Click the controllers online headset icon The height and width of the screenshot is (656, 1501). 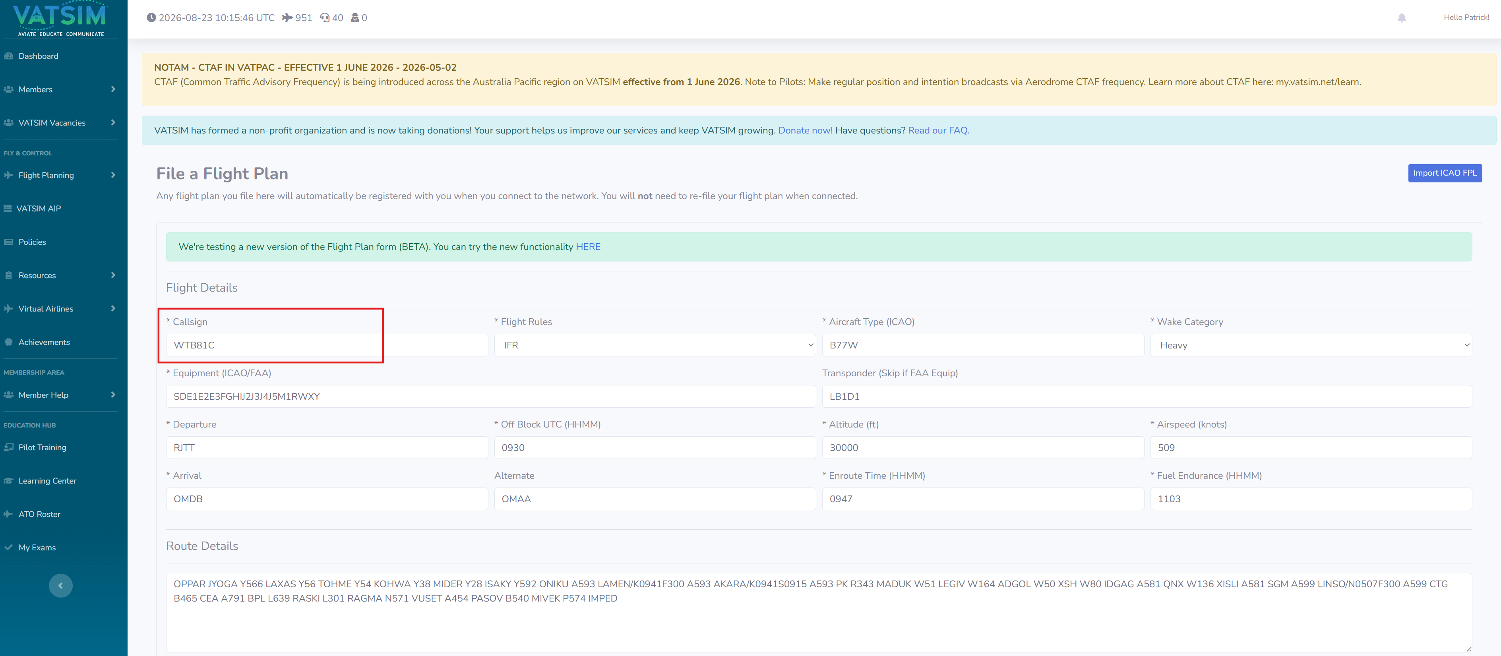click(325, 17)
